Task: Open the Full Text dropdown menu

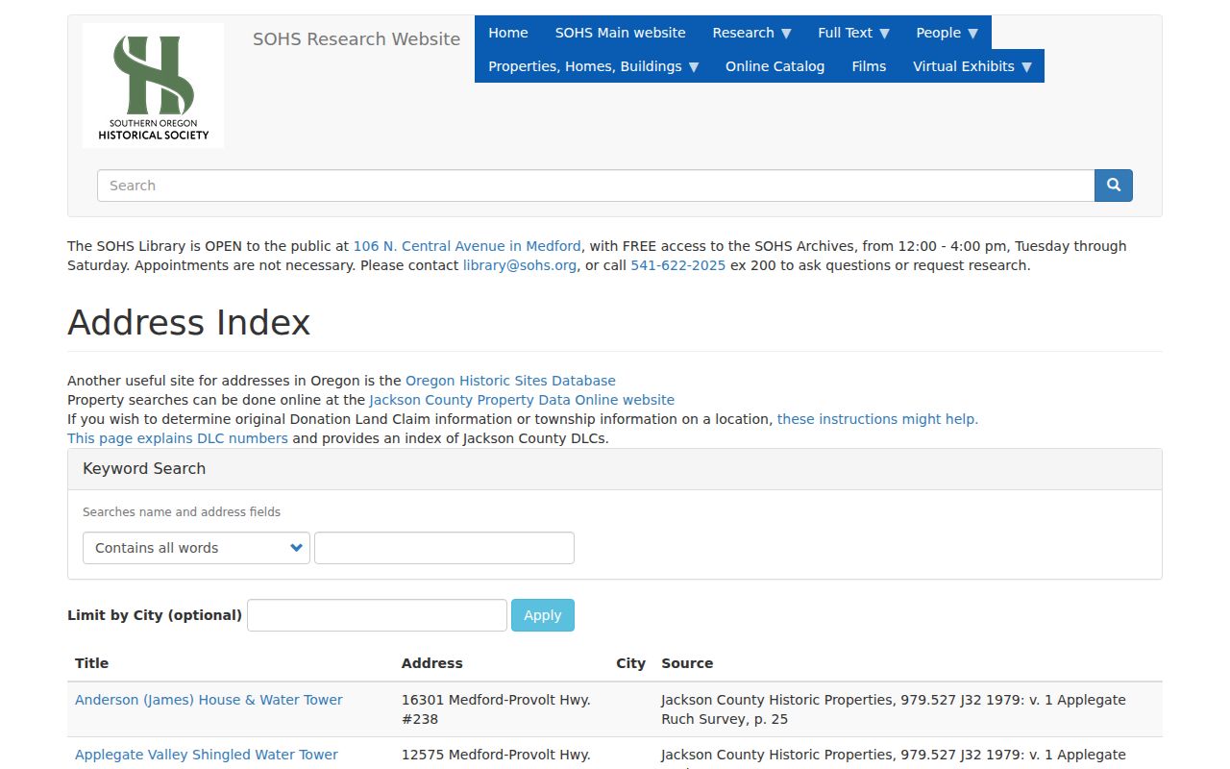Action: (x=853, y=33)
